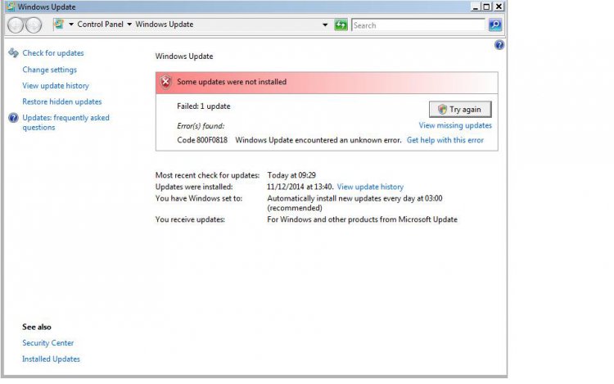614x384 pixels.
Task: Click the Check for updates arrows icon
Action: click(13, 53)
